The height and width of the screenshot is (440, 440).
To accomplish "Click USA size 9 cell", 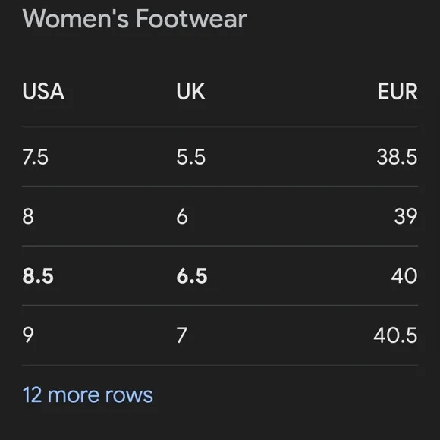I will pyautogui.click(x=28, y=335).
